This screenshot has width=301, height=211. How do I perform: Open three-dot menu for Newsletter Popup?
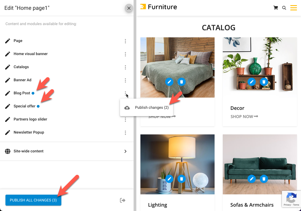click(x=125, y=133)
